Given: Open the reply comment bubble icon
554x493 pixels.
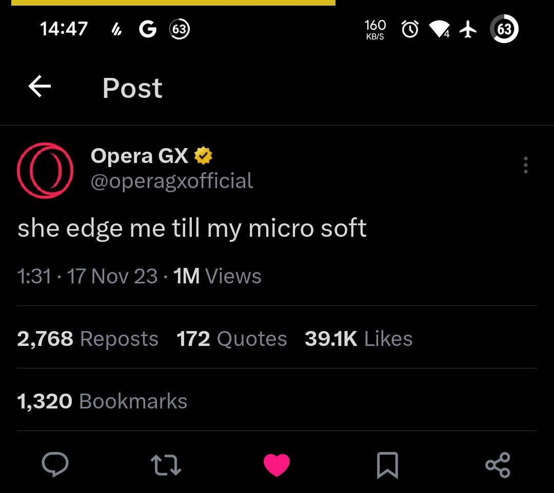Looking at the screenshot, I should 55,465.
